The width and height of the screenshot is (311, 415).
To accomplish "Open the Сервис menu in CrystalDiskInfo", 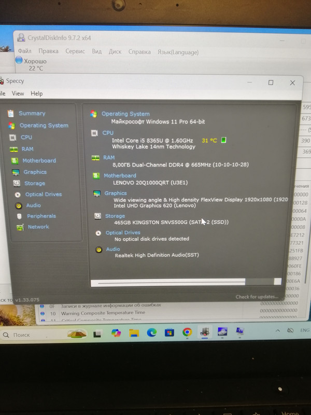I will [x=75, y=51].
